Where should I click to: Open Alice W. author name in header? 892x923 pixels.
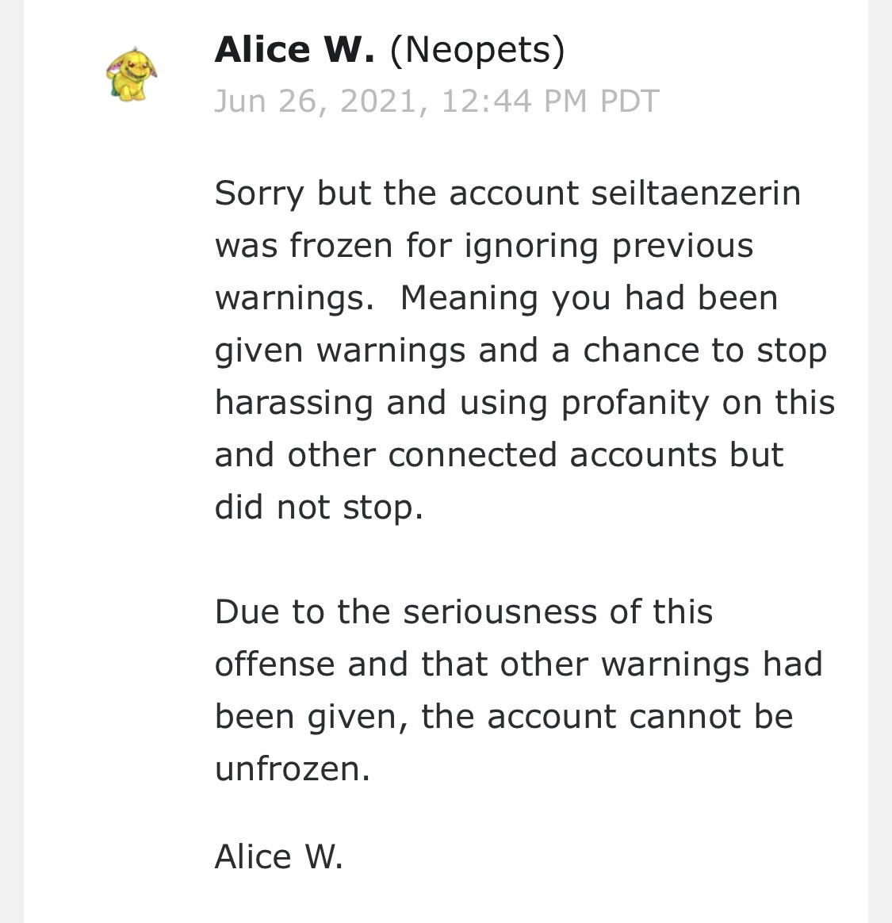coord(294,49)
